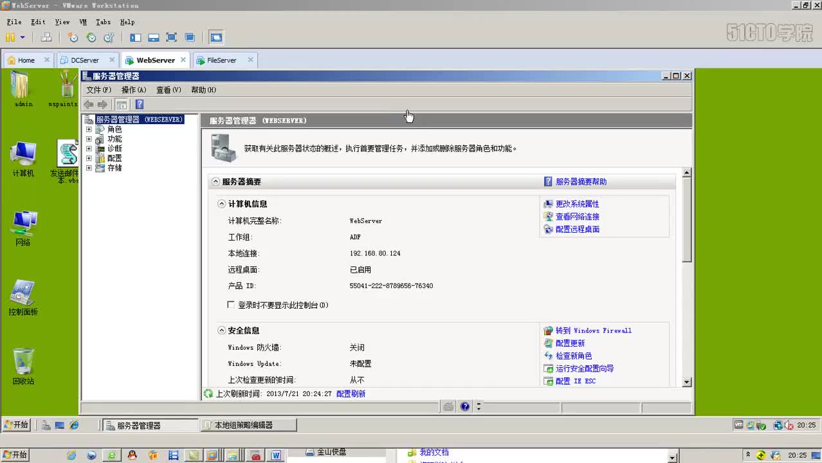Click the forward arrow in Server Manager toolbar
This screenshot has width=822, height=463.
pyautogui.click(x=102, y=104)
